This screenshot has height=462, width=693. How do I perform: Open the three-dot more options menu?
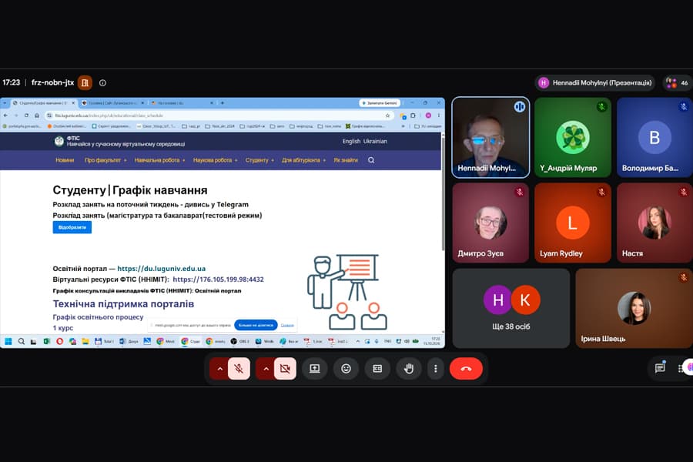[436, 368]
